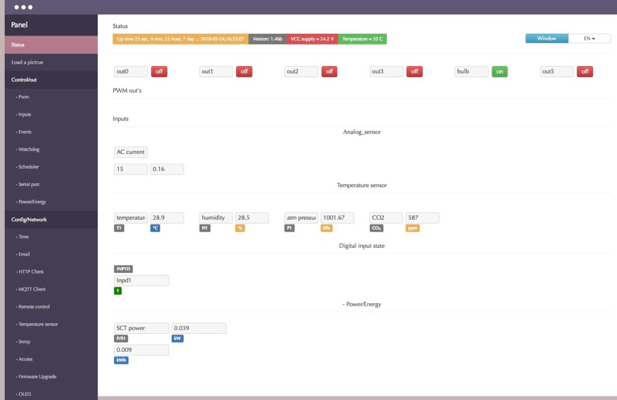Toggle the out5 off switch
Screen dimensions: 617x400
point(584,72)
